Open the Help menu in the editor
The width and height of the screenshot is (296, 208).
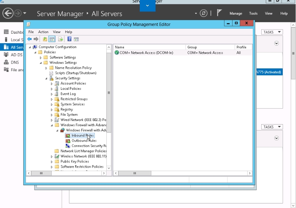coord(68,32)
